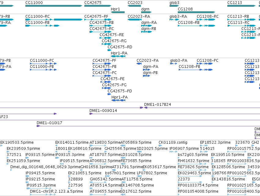Click the glob3 gene label

[174, 3]
